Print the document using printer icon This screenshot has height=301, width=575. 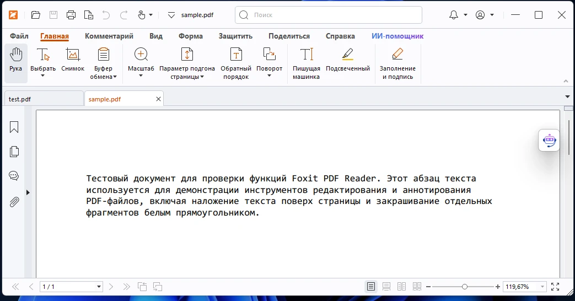(71, 15)
